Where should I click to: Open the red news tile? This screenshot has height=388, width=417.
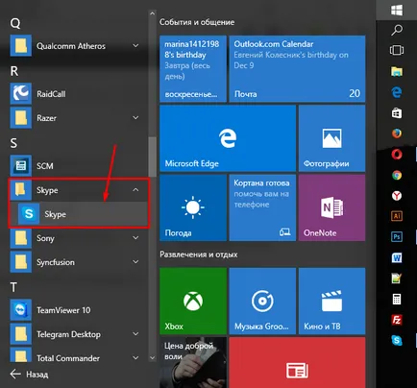point(297,362)
